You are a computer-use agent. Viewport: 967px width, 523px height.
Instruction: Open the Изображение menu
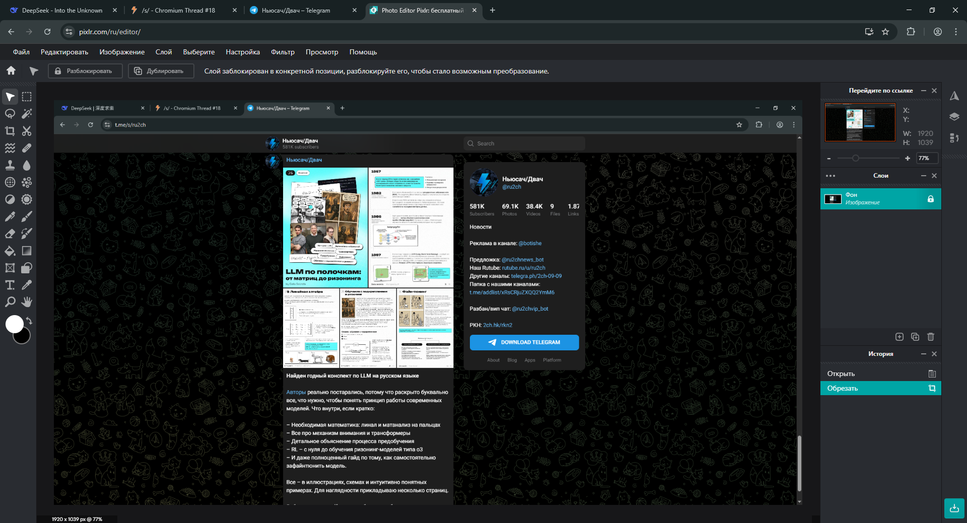pos(122,52)
